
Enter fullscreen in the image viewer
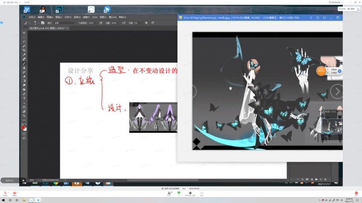pyautogui.click(x=325, y=18)
